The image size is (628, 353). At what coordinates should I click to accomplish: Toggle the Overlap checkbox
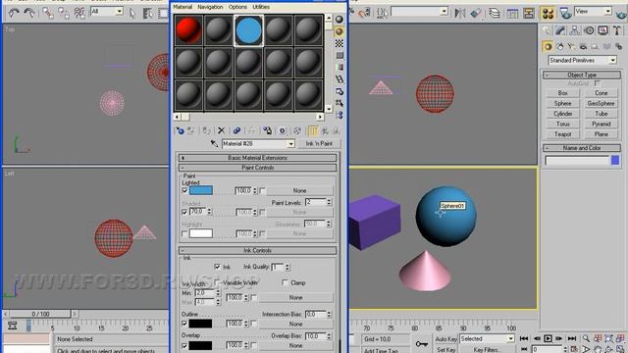[x=184, y=345]
